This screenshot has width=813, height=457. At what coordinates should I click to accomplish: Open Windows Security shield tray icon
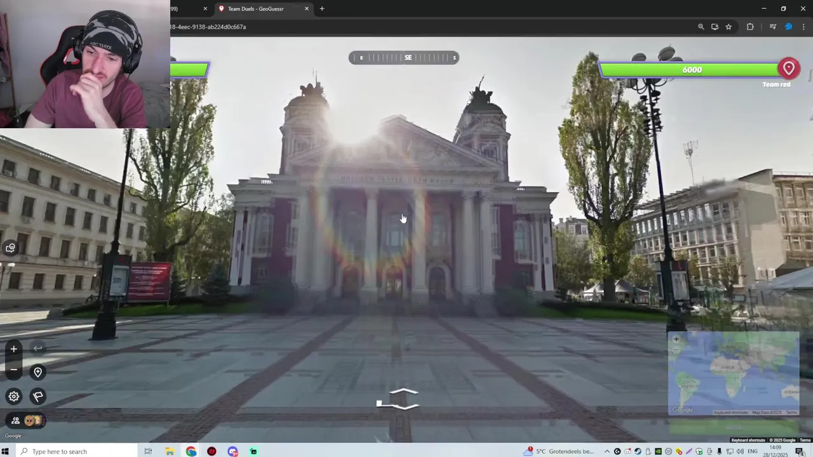click(699, 451)
